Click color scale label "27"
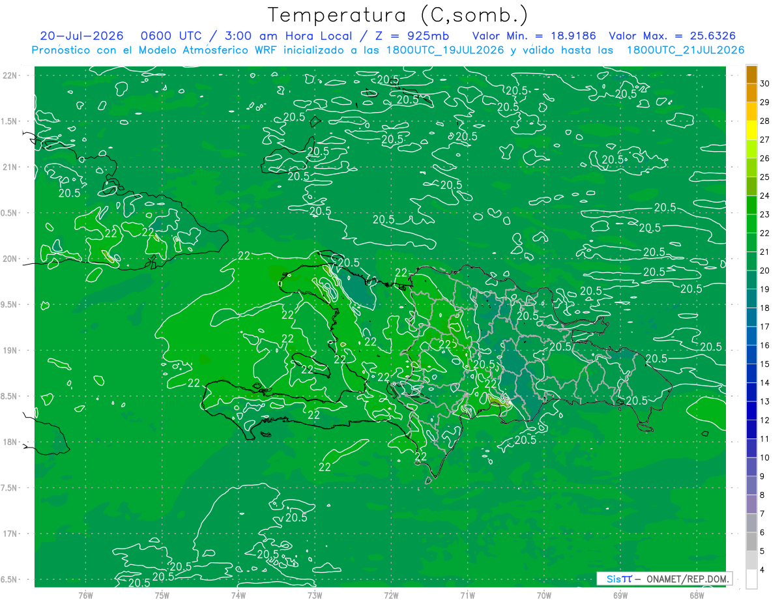Screen dimensions: 782x604 [x=764, y=139]
